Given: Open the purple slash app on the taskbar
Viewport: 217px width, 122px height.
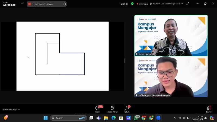Looking at the screenshot, I should point(128,118).
